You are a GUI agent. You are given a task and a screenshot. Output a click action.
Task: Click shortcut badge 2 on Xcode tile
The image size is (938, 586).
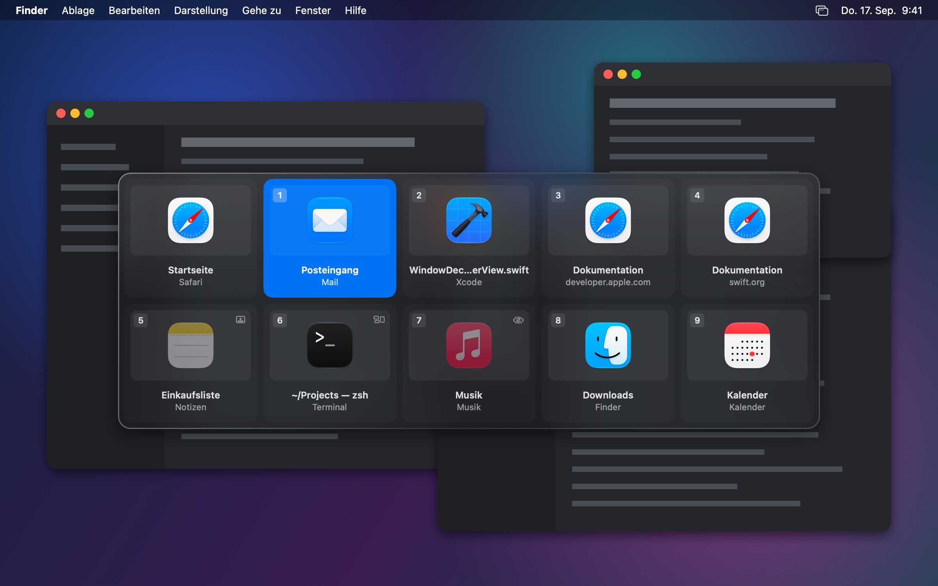pyautogui.click(x=419, y=195)
